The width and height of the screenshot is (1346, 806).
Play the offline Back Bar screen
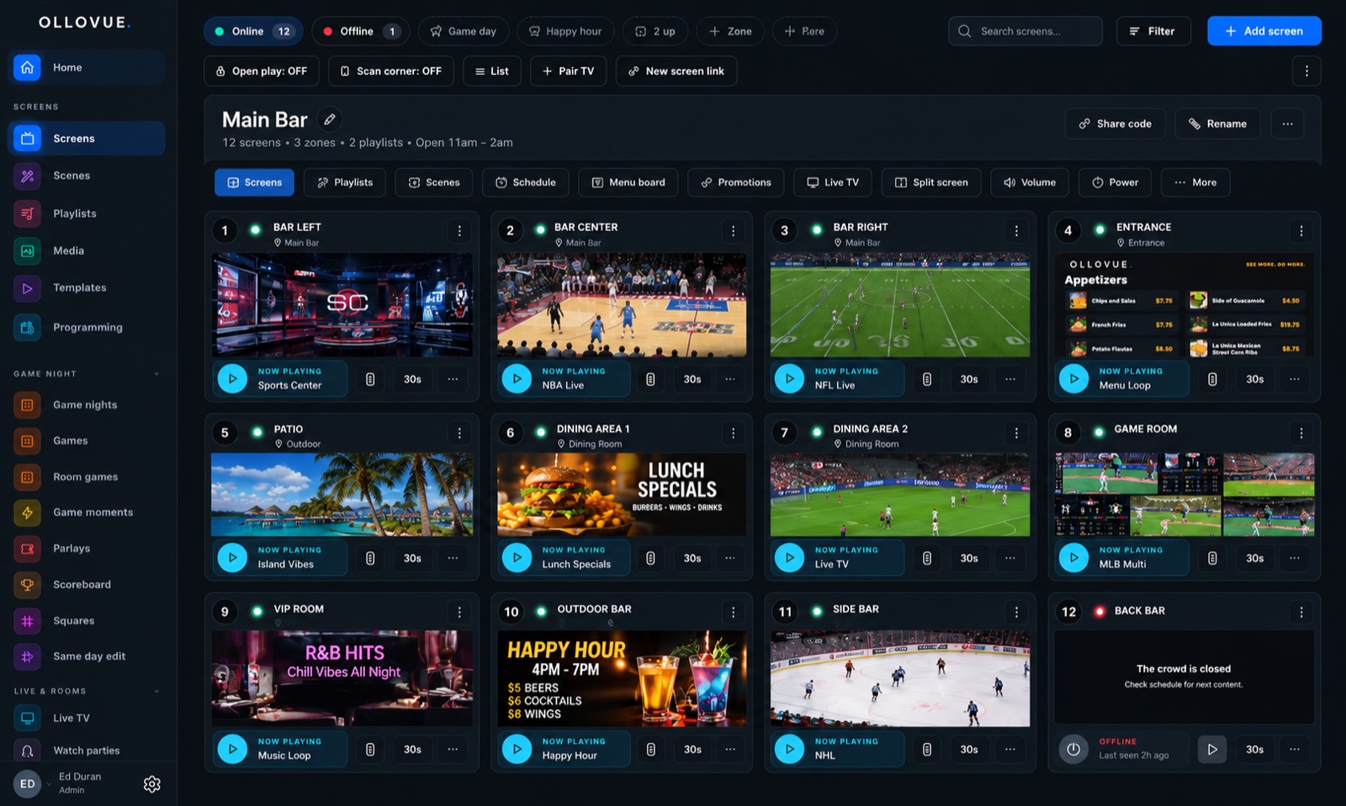click(x=1211, y=749)
